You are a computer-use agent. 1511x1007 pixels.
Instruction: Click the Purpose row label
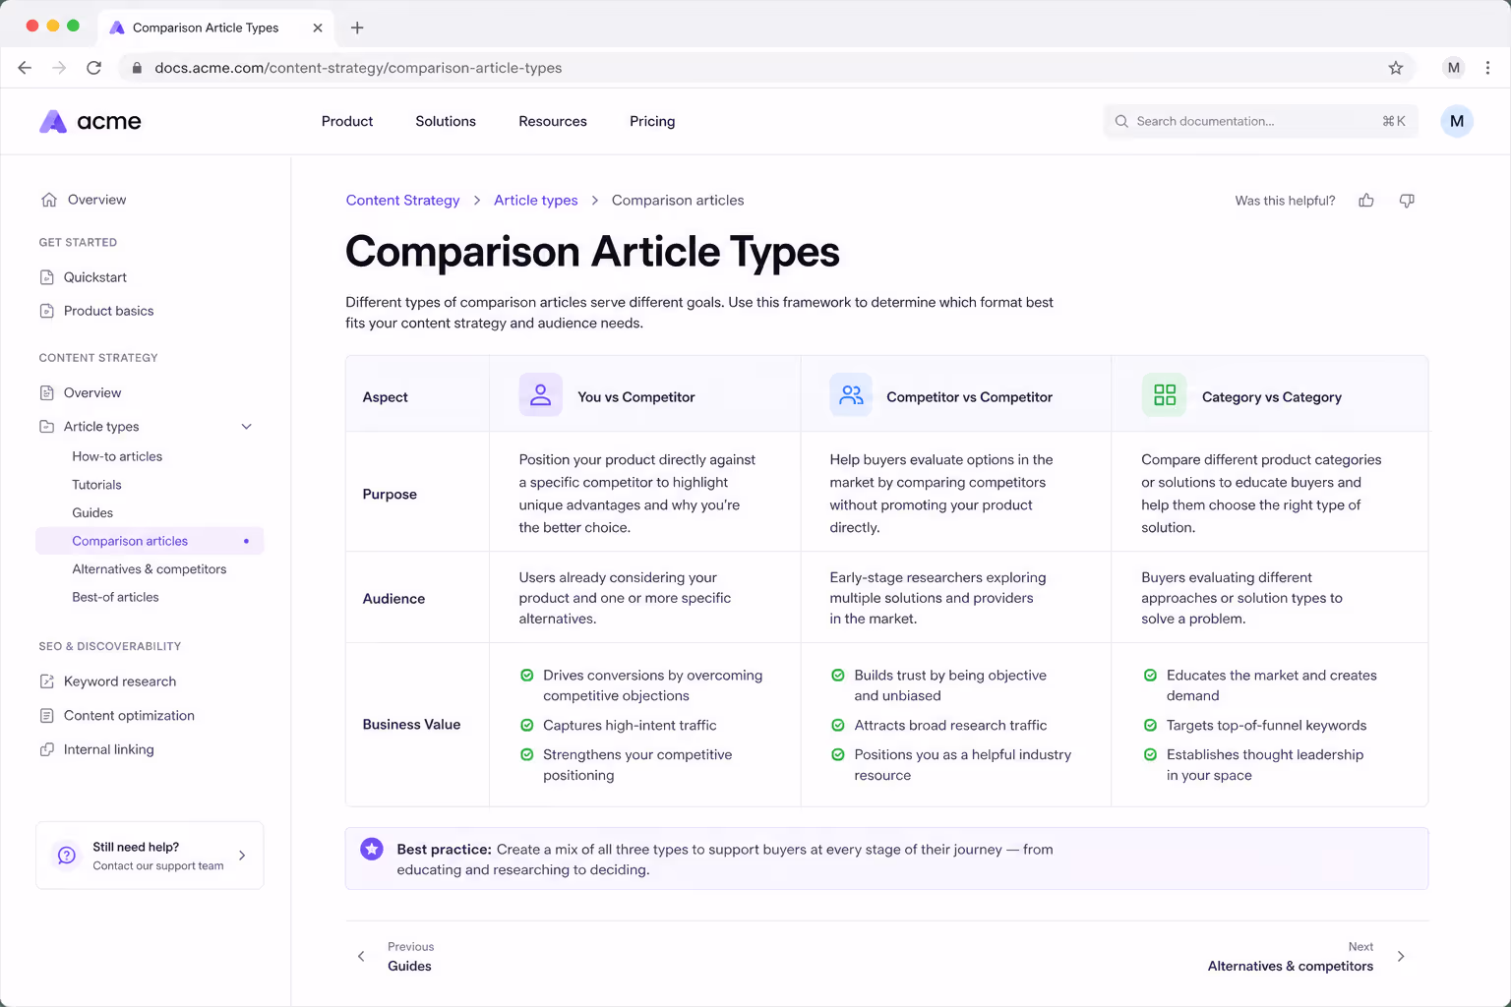pyautogui.click(x=390, y=495)
